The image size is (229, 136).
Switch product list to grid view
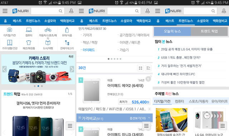tap(141, 68)
